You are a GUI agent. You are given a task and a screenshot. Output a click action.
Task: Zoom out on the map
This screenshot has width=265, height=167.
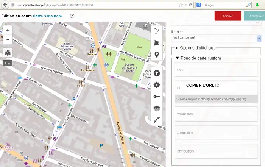(x=8, y=39)
